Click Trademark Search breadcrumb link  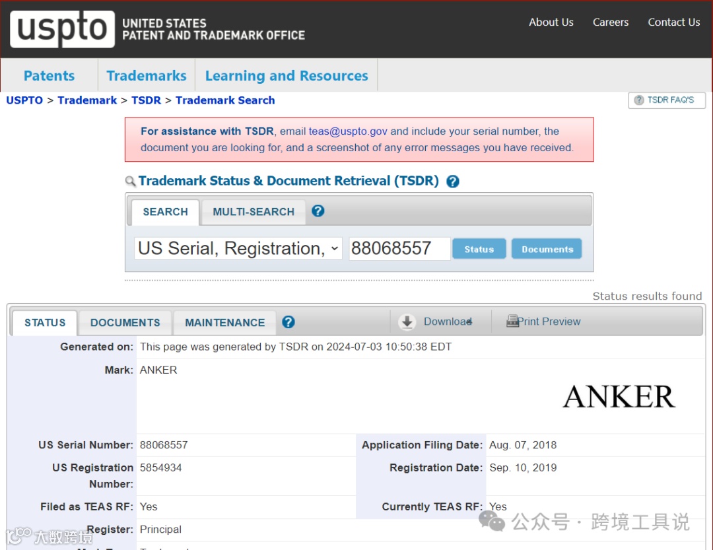(x=225, y=100)
